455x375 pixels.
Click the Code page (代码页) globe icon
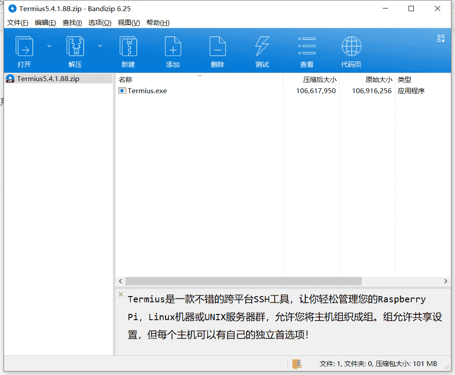(351, 46)
